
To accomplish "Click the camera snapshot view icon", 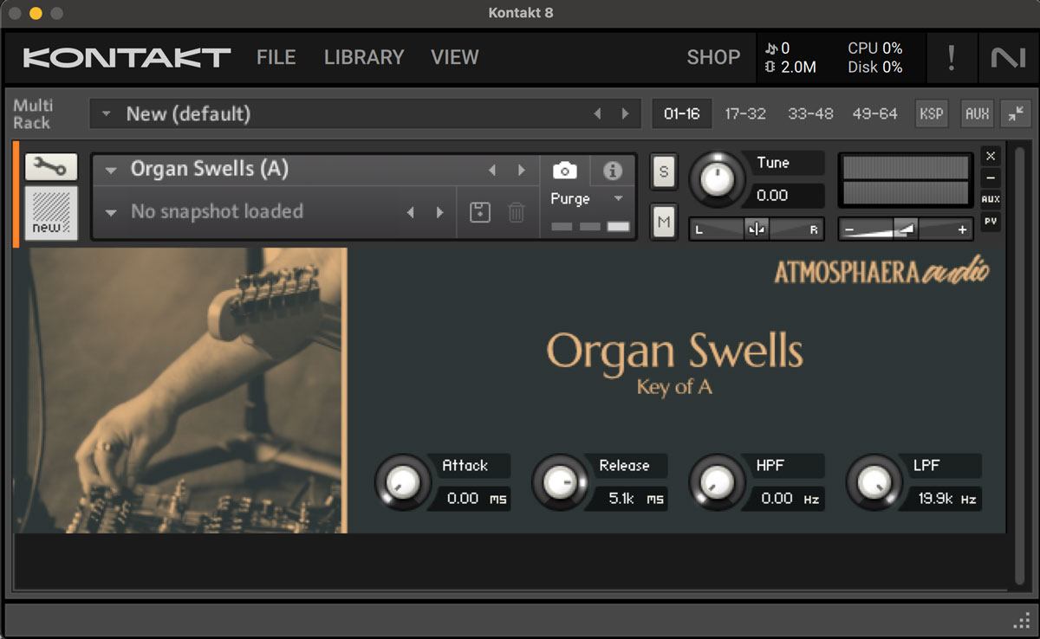I will 564,171.
